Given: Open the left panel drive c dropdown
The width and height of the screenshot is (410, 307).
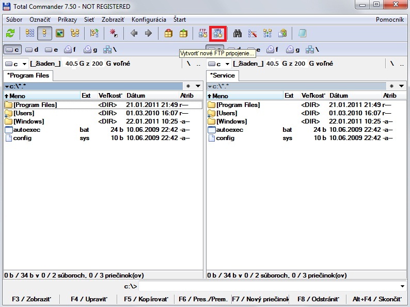Looking at the screenshot, I should (16, 64).
